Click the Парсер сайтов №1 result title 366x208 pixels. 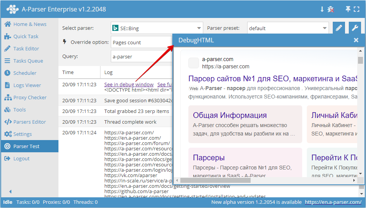coord(273,78)
